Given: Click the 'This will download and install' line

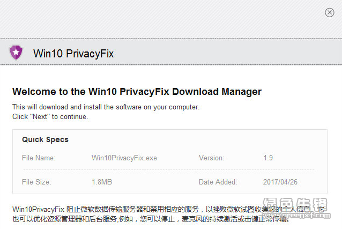Looking at the screenshot, I should click(106, 107).
